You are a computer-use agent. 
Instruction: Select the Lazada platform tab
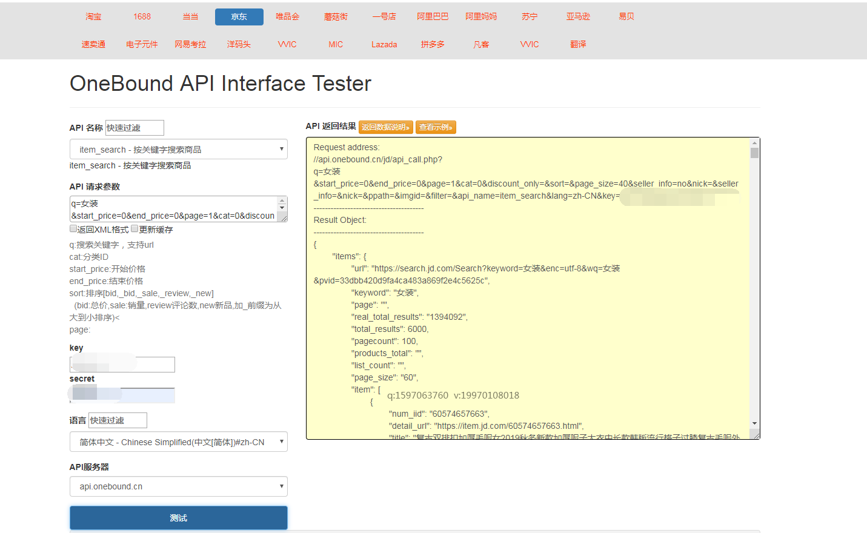(385, 44)
